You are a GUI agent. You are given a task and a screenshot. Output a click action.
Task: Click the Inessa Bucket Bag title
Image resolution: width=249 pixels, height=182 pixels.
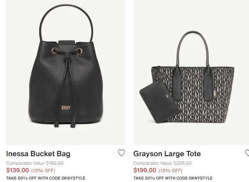(38, 154)
